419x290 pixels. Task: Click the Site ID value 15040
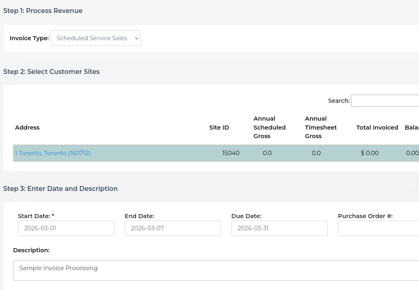tap(231, 153)
